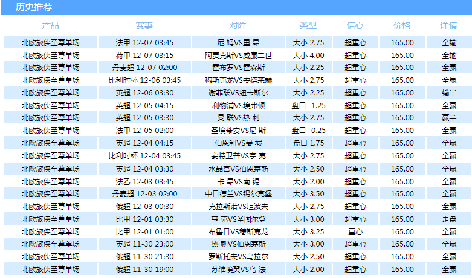The width and height of the screenshot is (472, 278).
Task: Click the 历史推荐 section title
Action: (34, 7)
